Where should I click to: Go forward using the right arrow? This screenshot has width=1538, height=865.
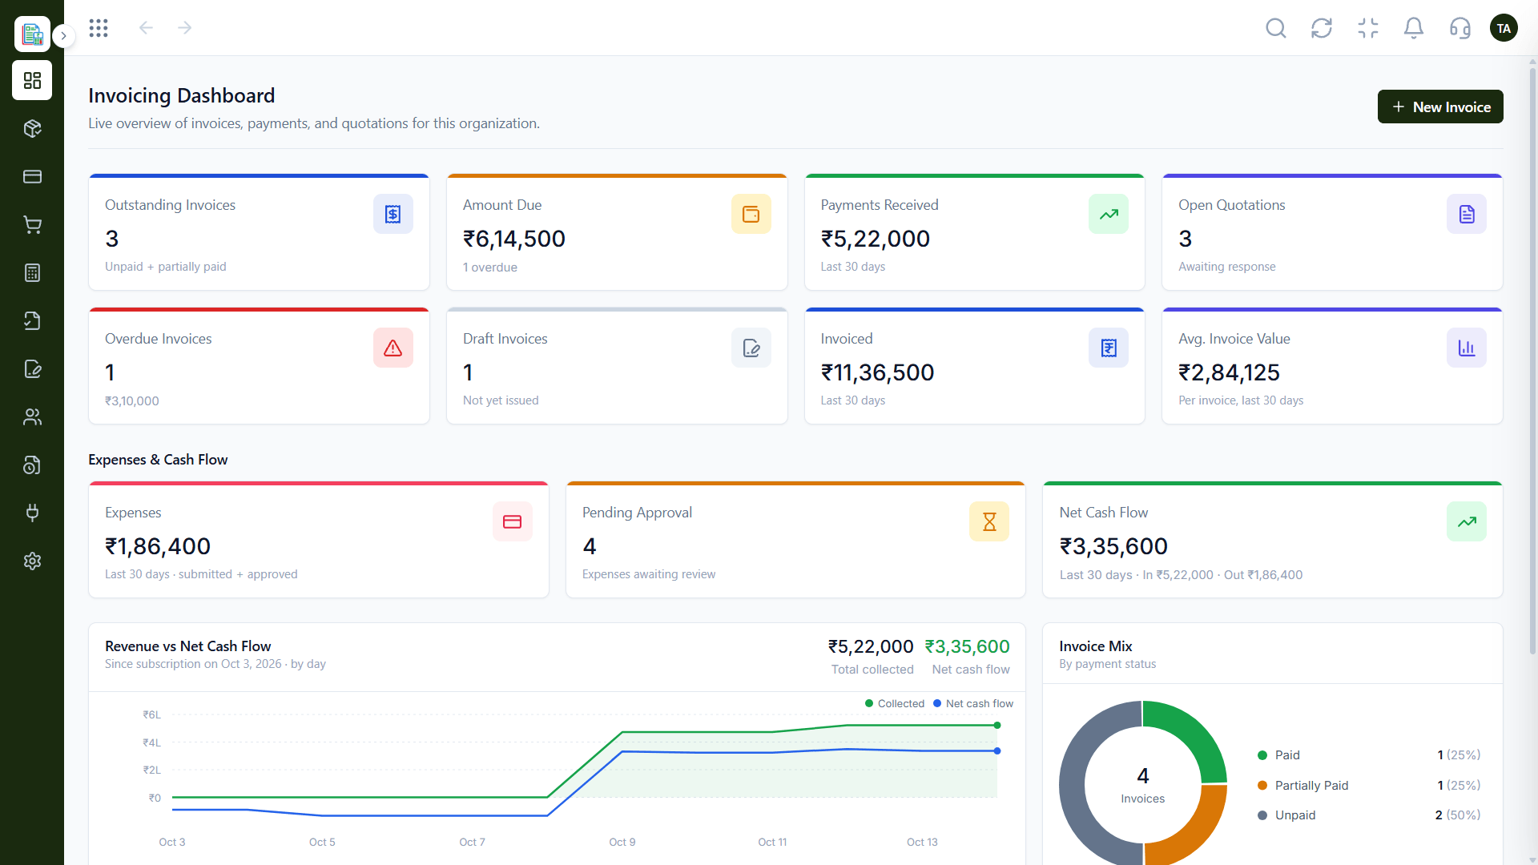(x=185, y=28)
